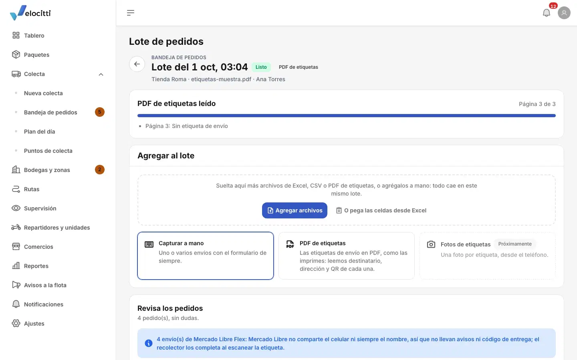Select the Fotos de etiquetas option card

point(488,256)
